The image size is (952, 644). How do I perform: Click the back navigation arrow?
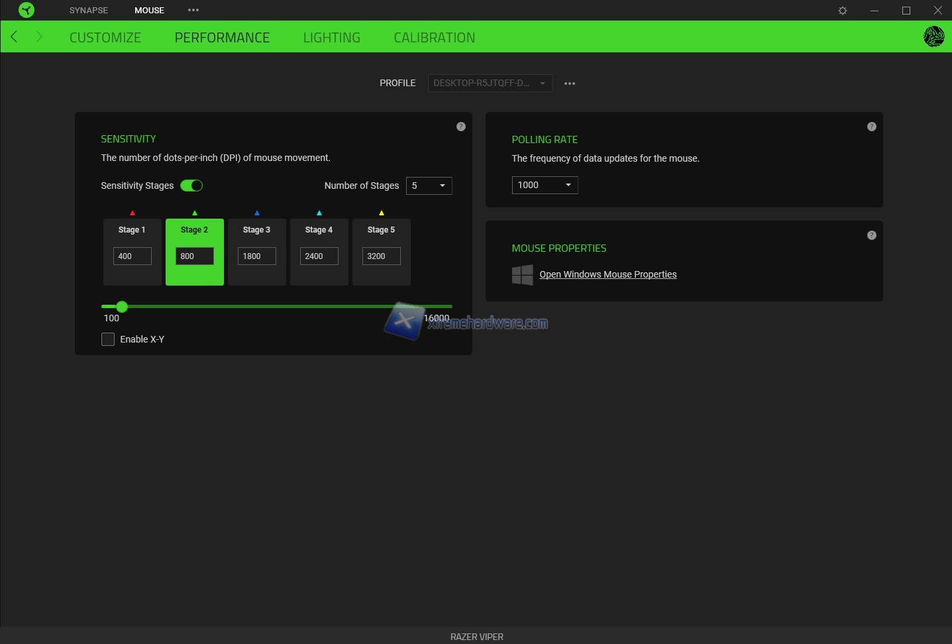[14, 37]
